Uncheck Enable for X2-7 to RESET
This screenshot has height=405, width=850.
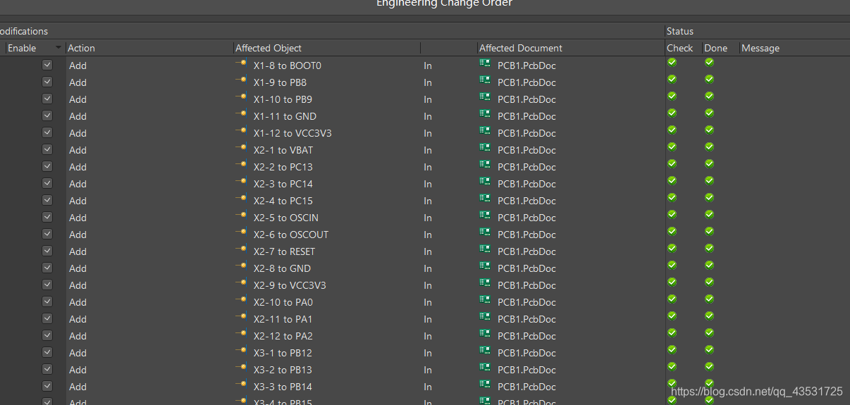47,251
